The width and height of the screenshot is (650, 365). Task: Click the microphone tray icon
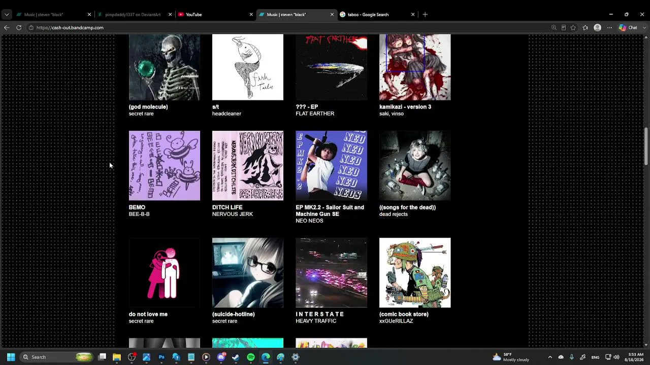[572, 357]
